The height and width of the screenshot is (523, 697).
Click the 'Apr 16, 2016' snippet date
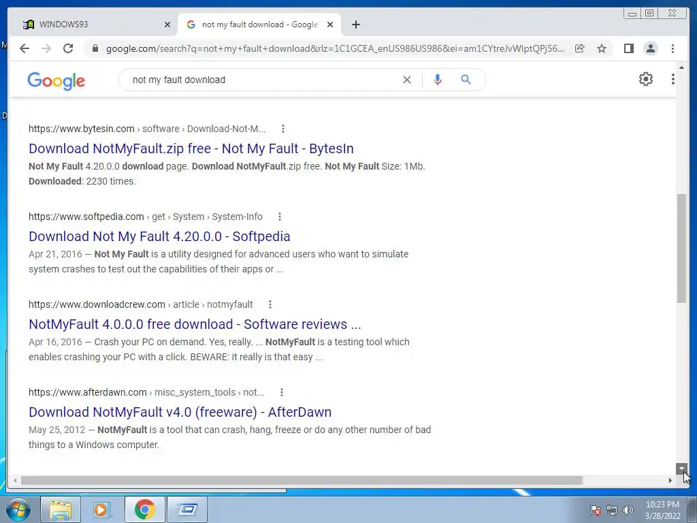coord(55,342)
